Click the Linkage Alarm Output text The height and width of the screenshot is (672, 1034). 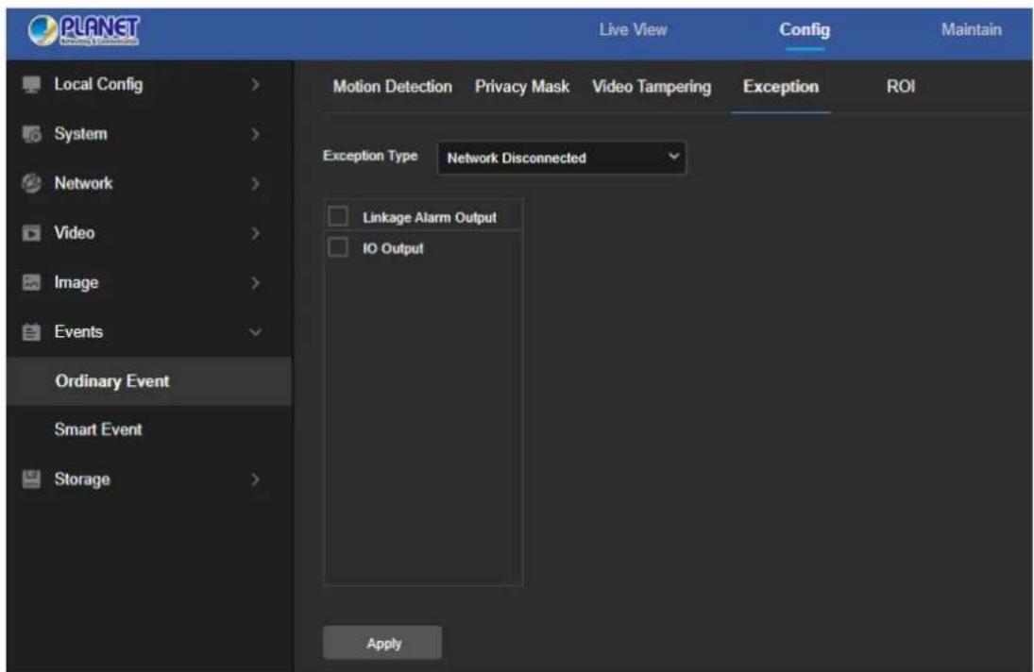point(430,217)
